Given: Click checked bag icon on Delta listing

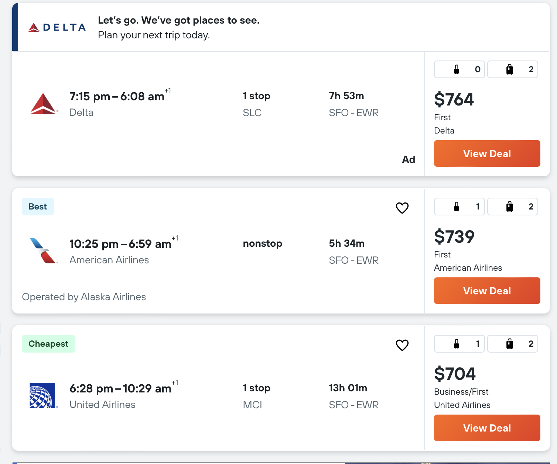Looking at the screenshot, I should [510, 69].
